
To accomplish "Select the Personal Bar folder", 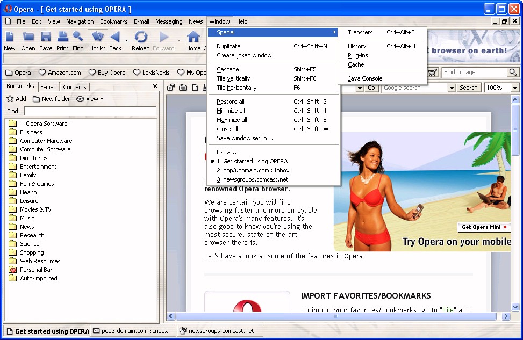I will coord(36,270).
